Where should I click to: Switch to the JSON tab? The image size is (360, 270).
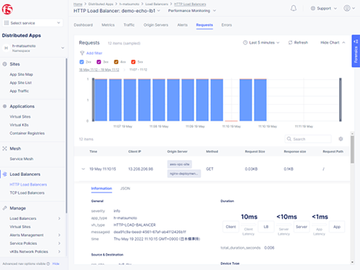(x=125, y=188)
